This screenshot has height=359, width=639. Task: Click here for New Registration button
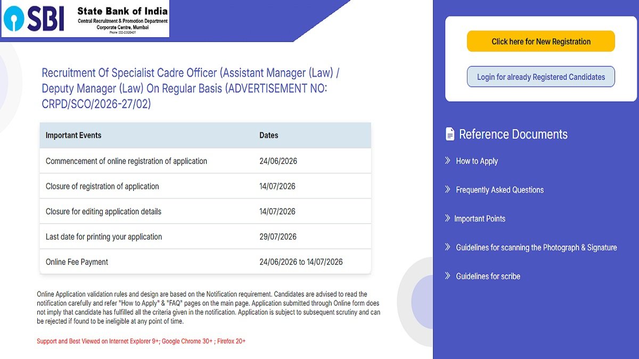[541, 41]
